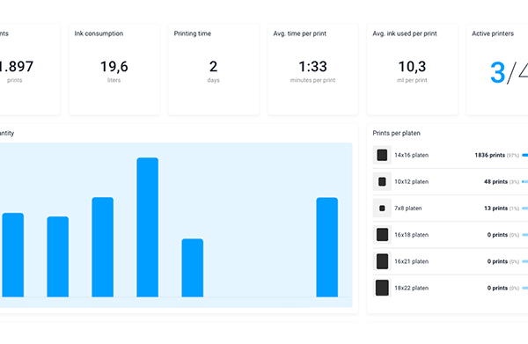Click the 13 prints label

(x=495, y=209)
